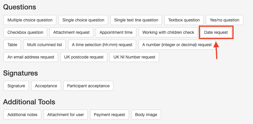253x124 pixels.
Task: Click the Multiple choice question button
Action: [x=30, y=20]
